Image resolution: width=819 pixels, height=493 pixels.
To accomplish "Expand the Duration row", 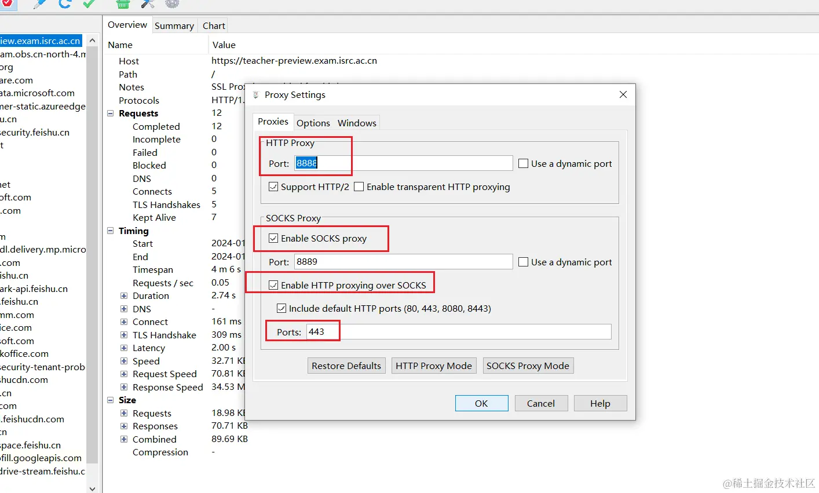I will (x=123, y=295).
